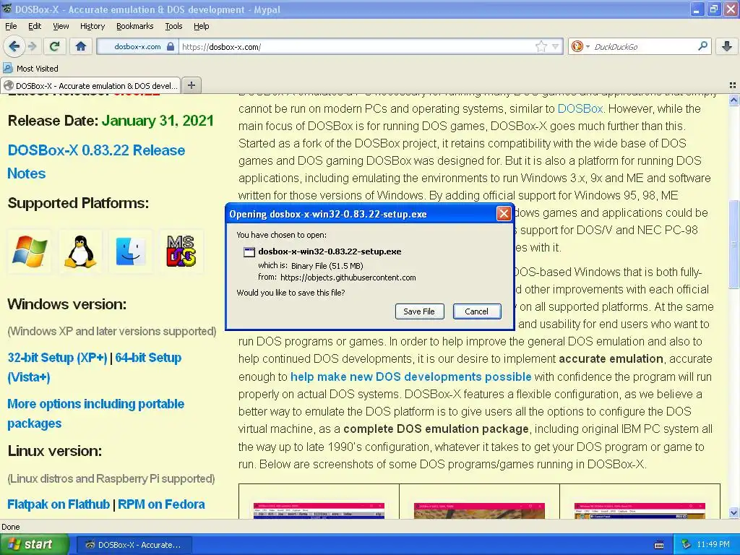The image size is (740, 555).
Task: Click the 32-bit Setup (XP+) link
Action: 58,358
